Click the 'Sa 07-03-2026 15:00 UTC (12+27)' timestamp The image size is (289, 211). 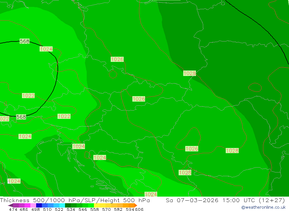225,200
